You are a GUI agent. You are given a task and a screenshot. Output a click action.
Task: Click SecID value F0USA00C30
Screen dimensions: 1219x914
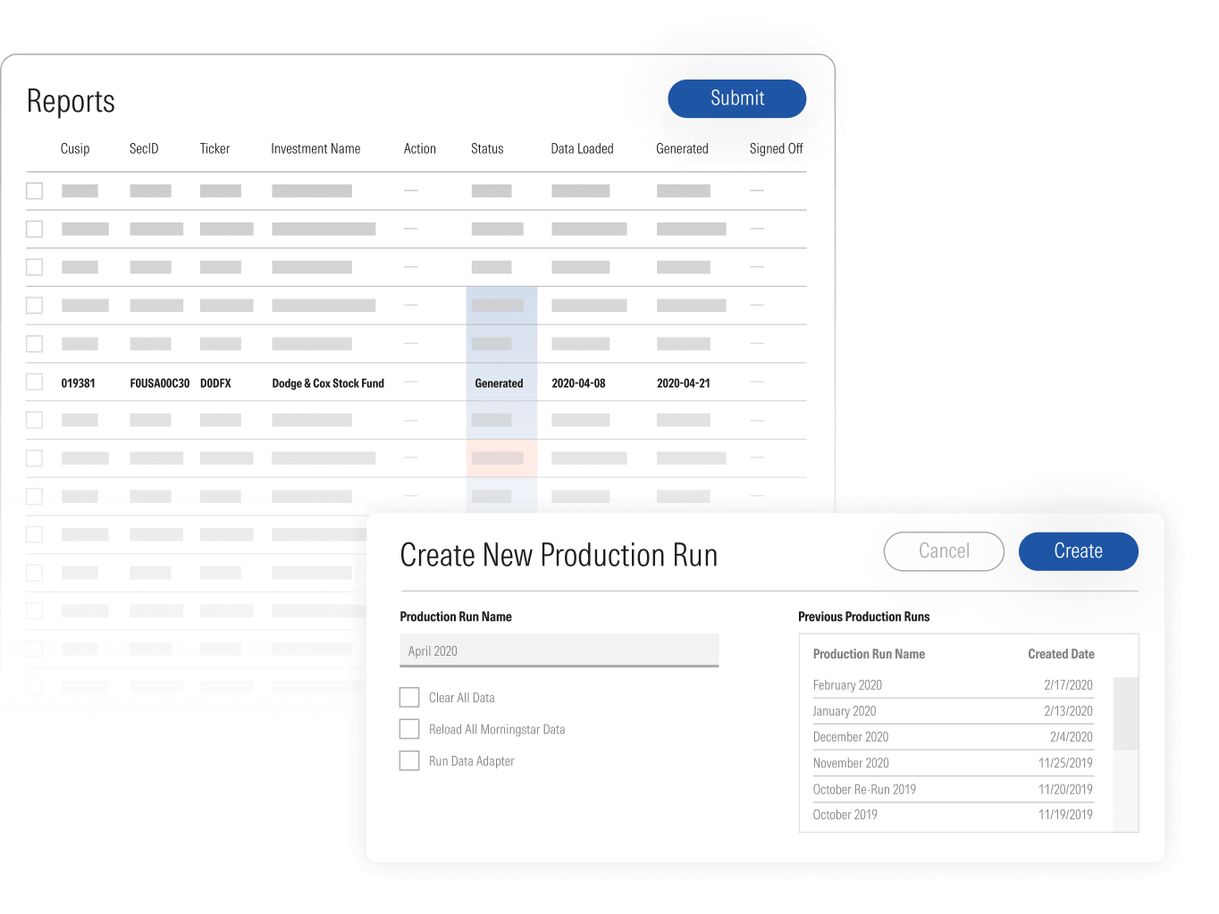[x=160, y=383]
